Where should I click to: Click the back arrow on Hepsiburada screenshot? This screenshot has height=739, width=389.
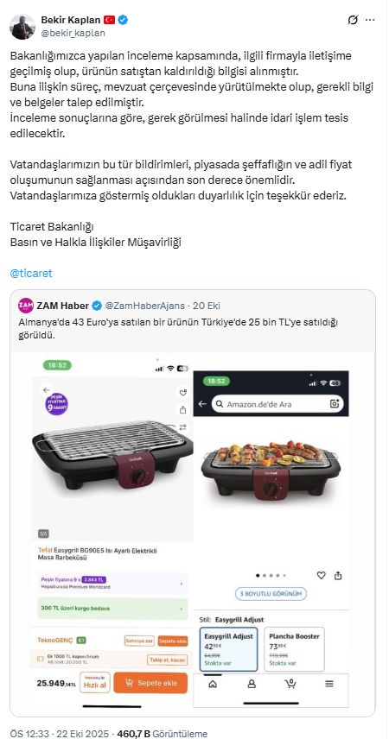(x=47, y=389)
